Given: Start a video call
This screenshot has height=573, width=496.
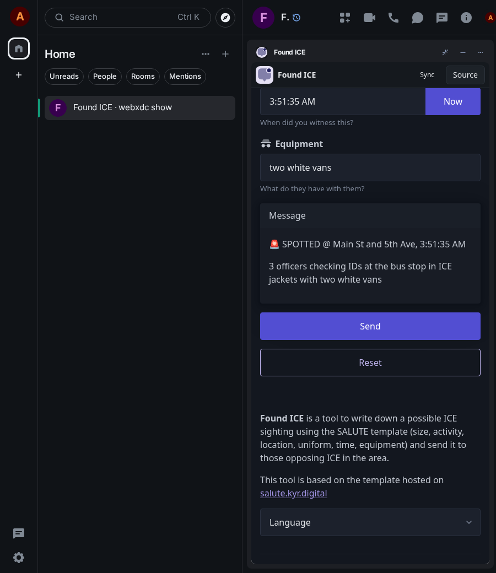Looking at the screenshot, I should tap(370, 18).
